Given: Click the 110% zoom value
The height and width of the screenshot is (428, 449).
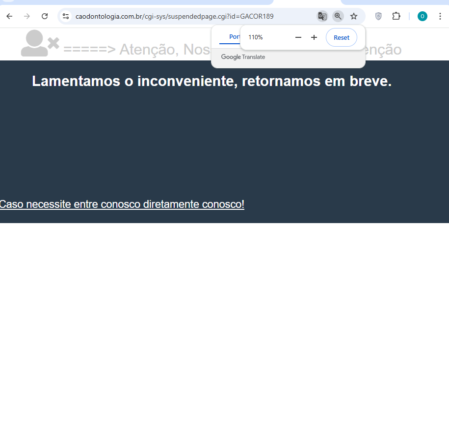Looking at the screenshot, I should tap(256, 37).
